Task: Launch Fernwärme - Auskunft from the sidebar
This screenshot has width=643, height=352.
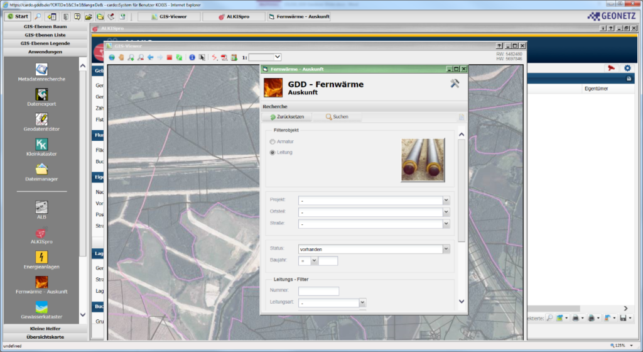Action: (41, 282)
